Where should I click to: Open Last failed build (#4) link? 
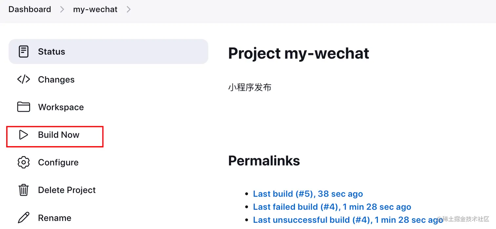coord(332,207)
